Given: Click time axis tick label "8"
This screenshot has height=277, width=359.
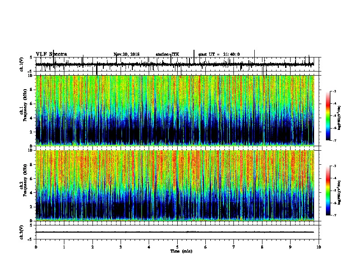Looking at the screenshot, I should click(x=262, y=247).
